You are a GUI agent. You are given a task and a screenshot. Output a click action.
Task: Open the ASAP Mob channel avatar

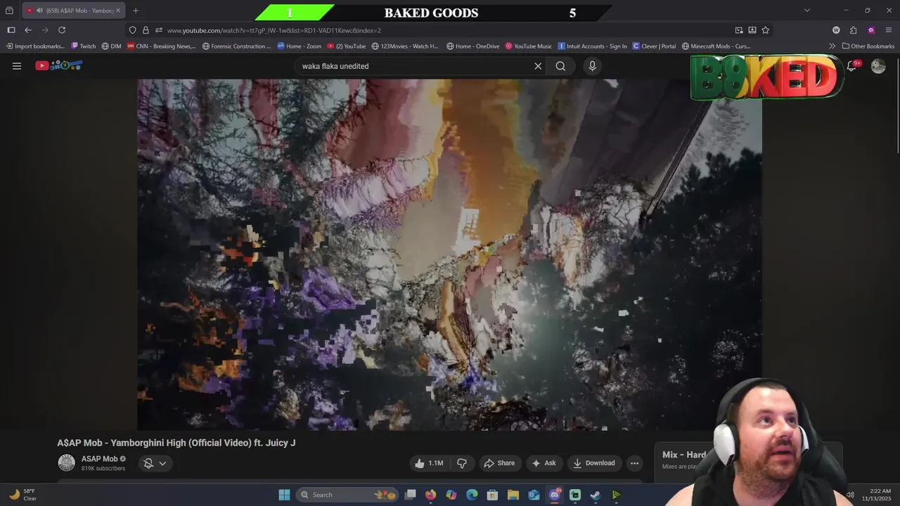66,463
